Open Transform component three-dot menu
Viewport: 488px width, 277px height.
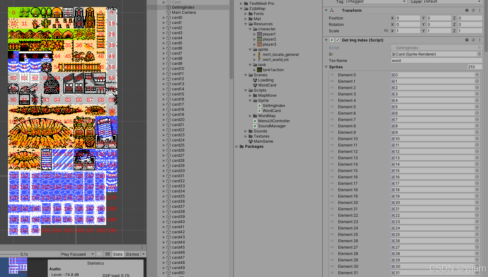480,11
